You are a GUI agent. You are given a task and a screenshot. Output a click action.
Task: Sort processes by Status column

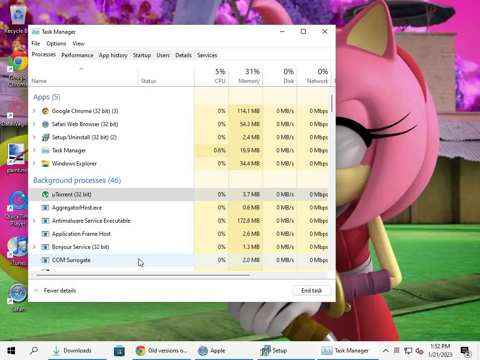pyautogui.click(x=166, y=76)
